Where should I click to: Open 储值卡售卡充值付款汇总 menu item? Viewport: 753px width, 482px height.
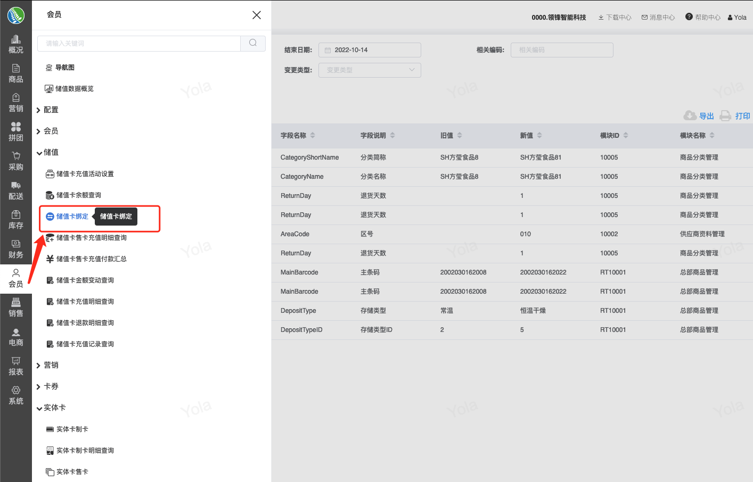tap(86, 259)
